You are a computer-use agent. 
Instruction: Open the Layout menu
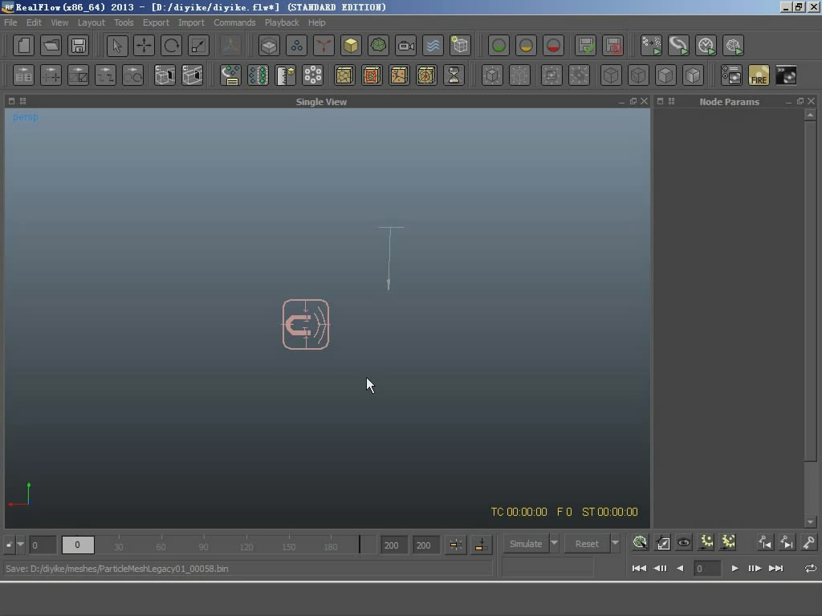click(x=92, y=22)
